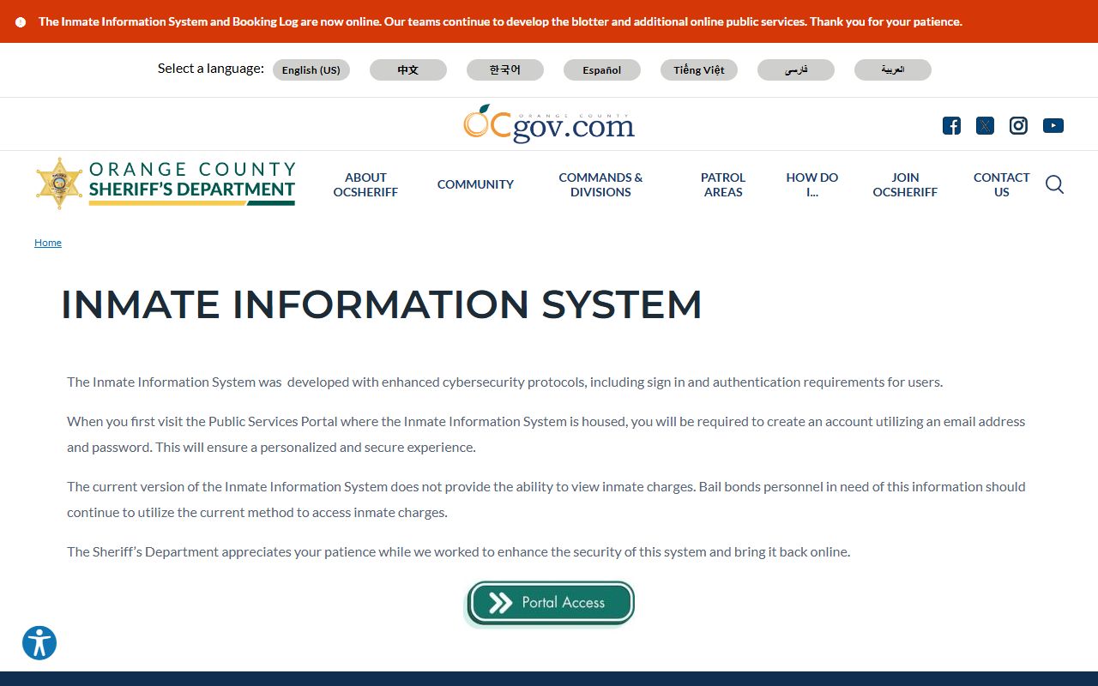
Task: Click the Inmate Information System heading
Action: click(381, 304)
